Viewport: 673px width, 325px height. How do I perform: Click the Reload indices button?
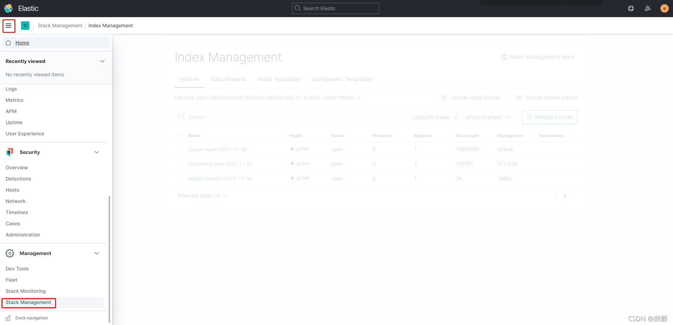pos(550,117)
